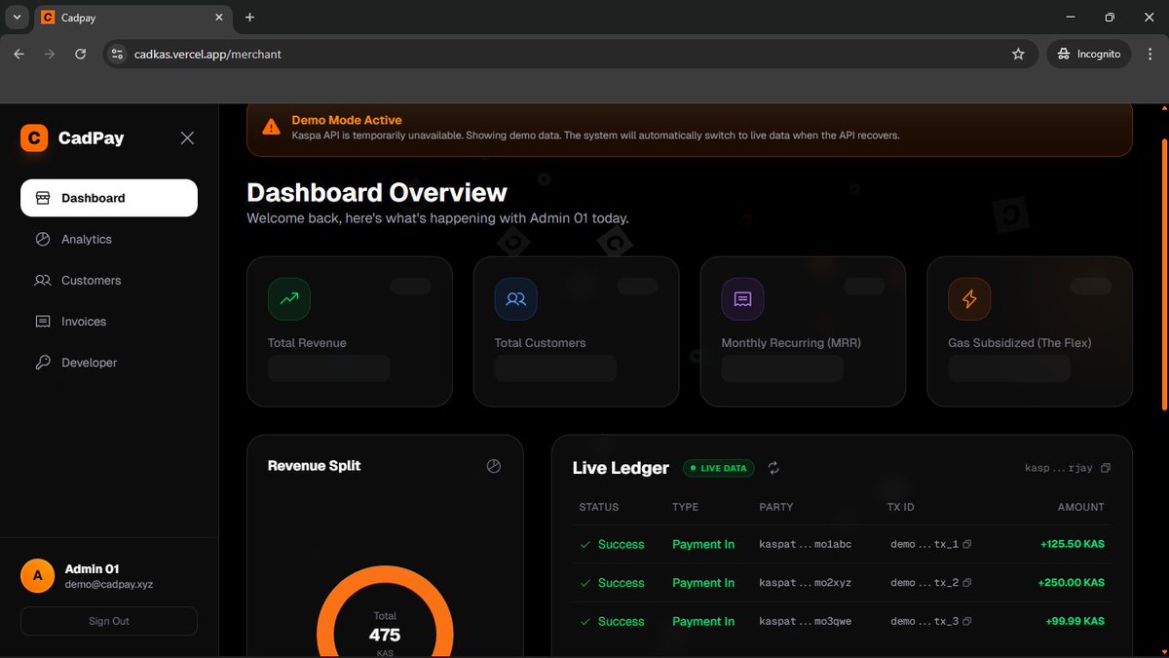The width and height of the screenshot is (1169, 658).
Task: Click the Invoices receipt icon
Action: [x=41, y=321]
